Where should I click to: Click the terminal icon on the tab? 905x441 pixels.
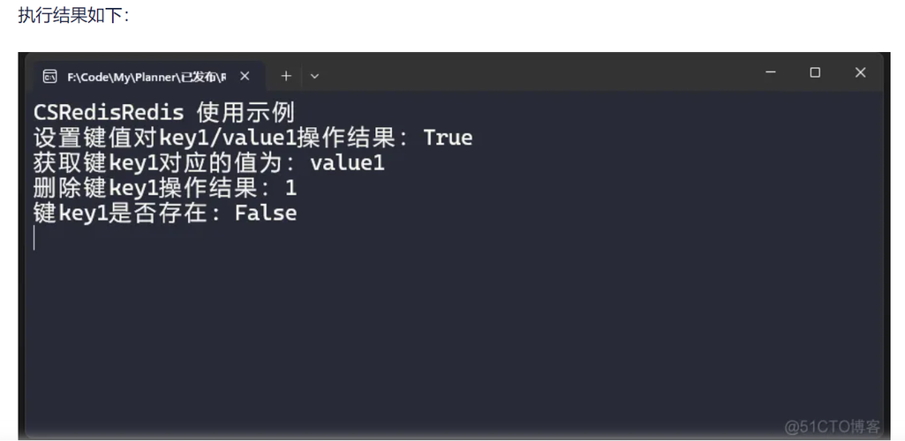click(50, 76)
